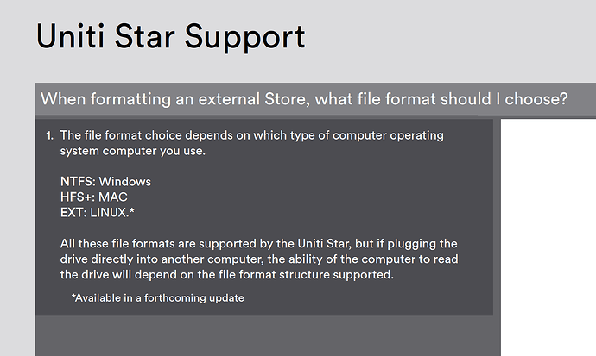596x356 pixels.
Task: Click the Uniti Star mention in the answer text
Action: coord(323,243)
